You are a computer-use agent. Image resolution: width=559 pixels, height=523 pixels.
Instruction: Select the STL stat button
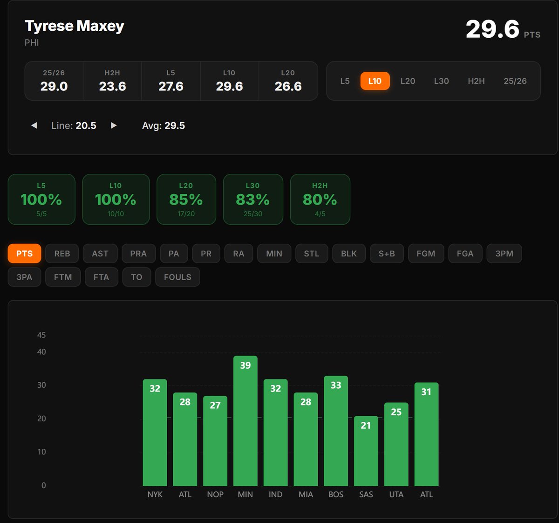tap(312, 254)
